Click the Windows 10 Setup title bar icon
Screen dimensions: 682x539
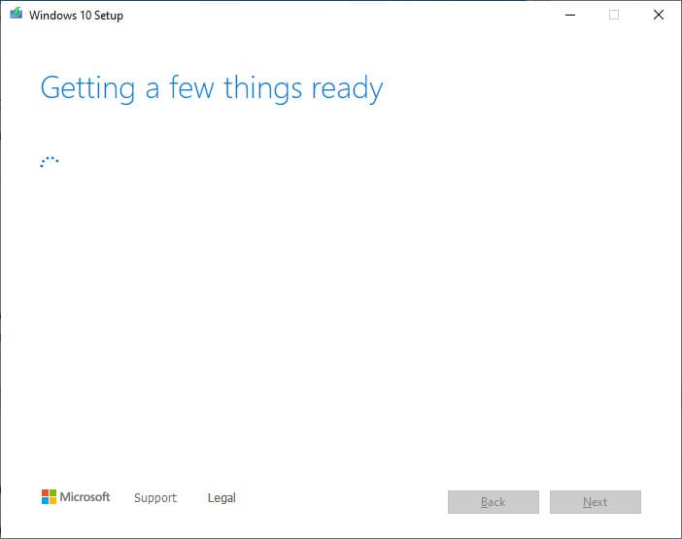pos(16,15)
